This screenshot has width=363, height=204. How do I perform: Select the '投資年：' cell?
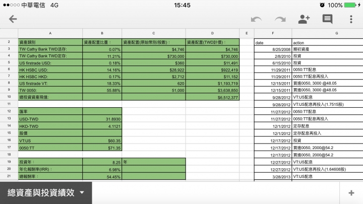50,162
